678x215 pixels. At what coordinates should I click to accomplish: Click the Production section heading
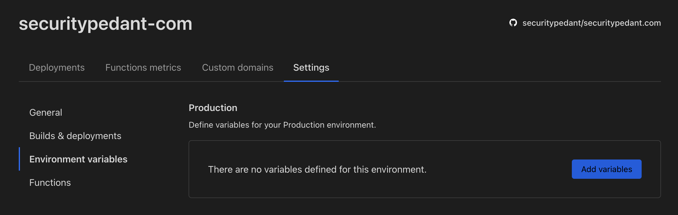click(x=213, y=108)
